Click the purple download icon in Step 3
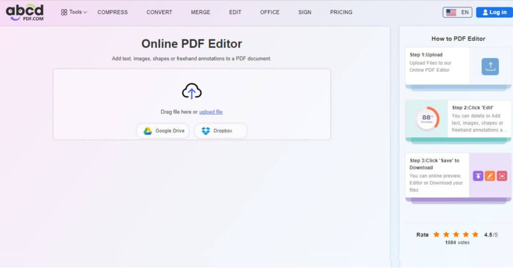The height and width of the screenshot is (268, 513). click(478, 176)
